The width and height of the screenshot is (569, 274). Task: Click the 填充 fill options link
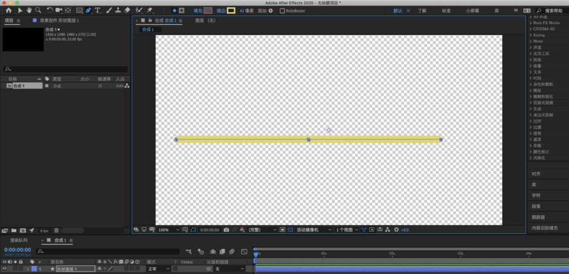coord(198,11)
